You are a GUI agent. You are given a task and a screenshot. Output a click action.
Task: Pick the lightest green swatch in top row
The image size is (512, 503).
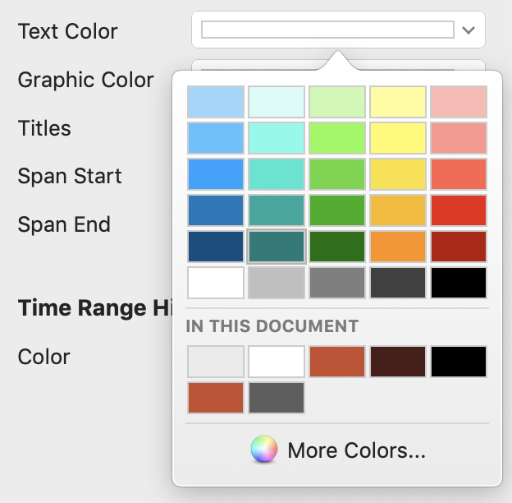[337, 102]
